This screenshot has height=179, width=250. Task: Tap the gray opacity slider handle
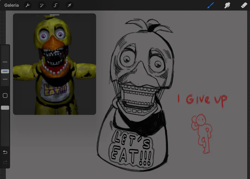coord(5,108)
